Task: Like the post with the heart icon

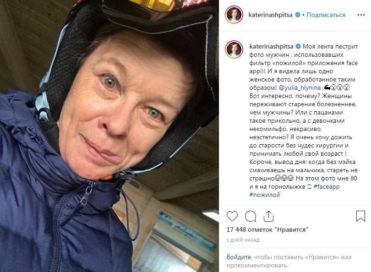Action: 232,216
